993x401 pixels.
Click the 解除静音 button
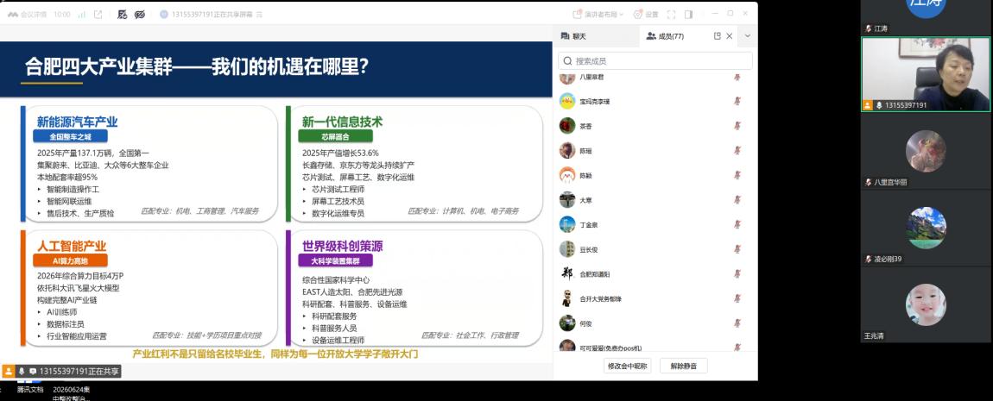[683, 366]
